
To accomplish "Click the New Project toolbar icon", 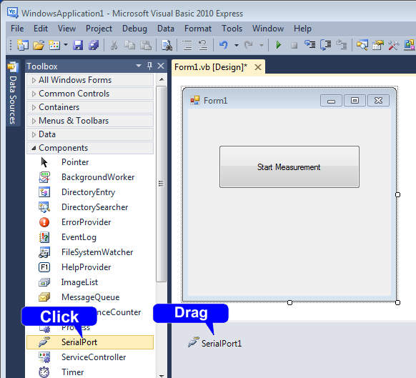I will [x=23, y=45].
